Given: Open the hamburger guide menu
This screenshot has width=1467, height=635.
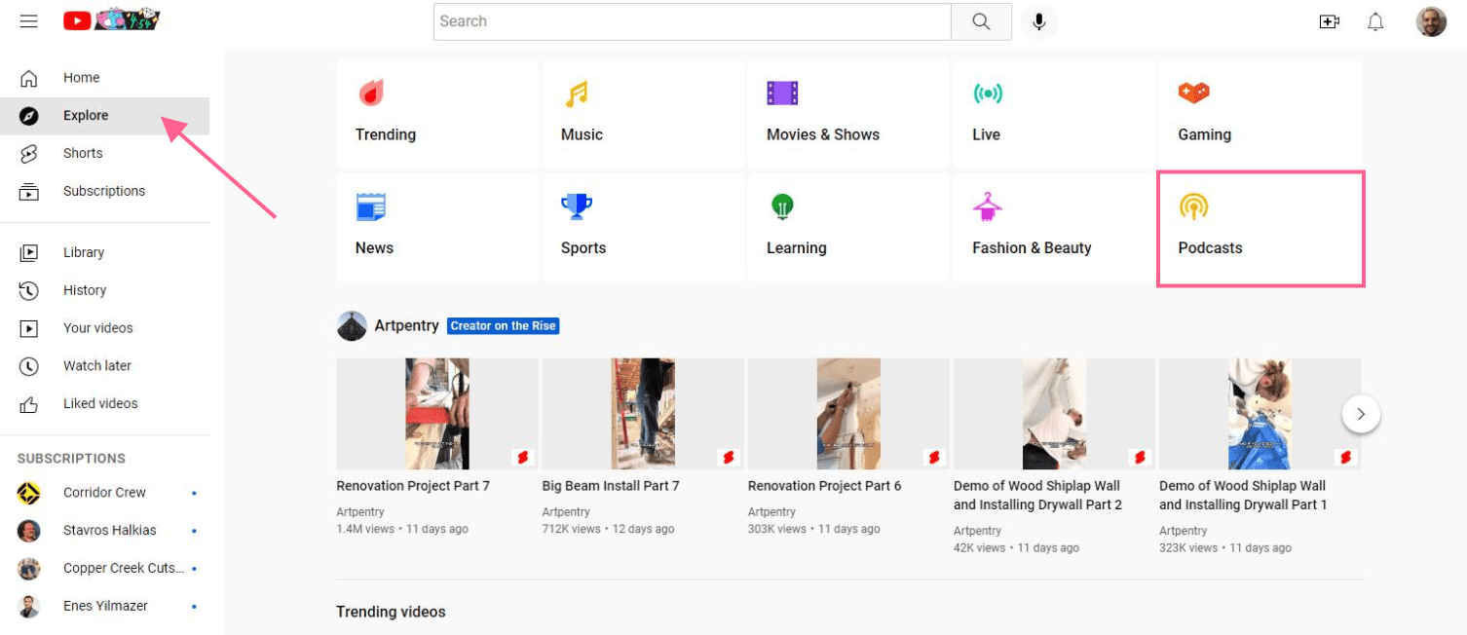Looking at the screenshot, I should click(29, 20).
